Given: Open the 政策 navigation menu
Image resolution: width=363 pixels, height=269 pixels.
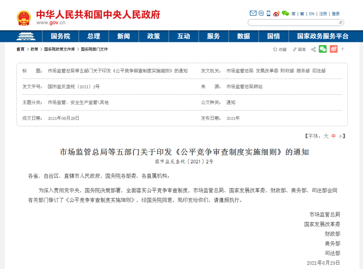Looking at the screenshot, I should tap(154, 36).
